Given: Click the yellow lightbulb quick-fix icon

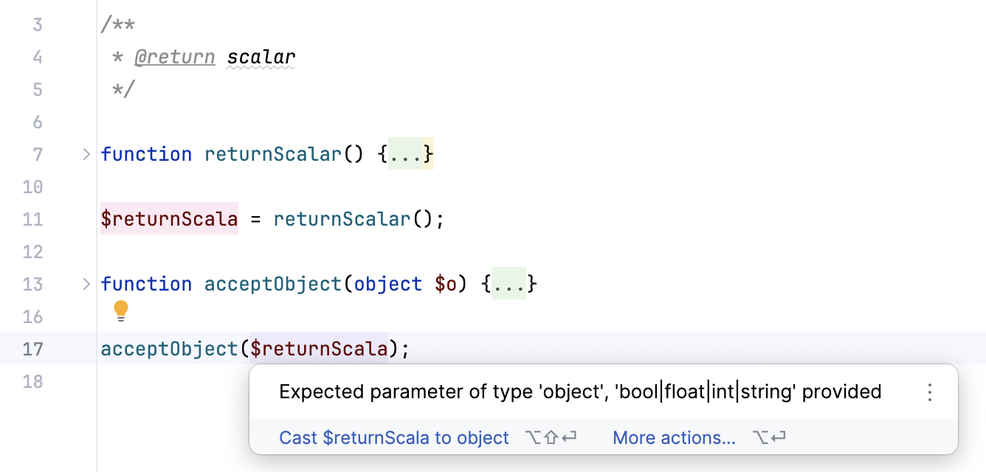Looking at the screenshot, I should click(121, 311).
